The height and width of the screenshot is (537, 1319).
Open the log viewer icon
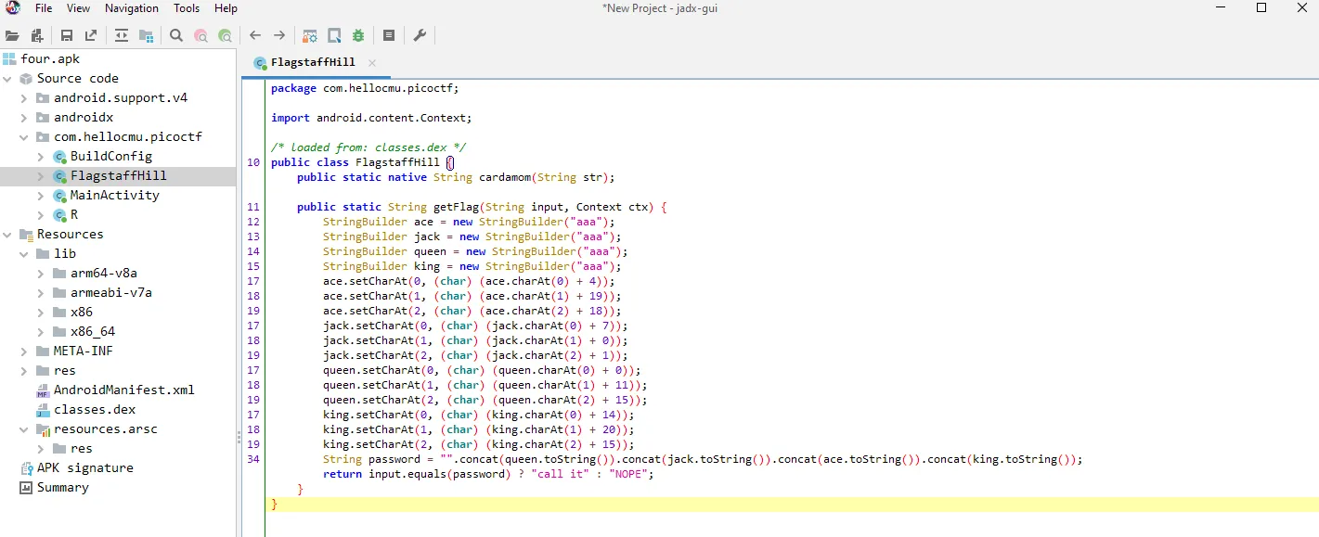point(389,35)
